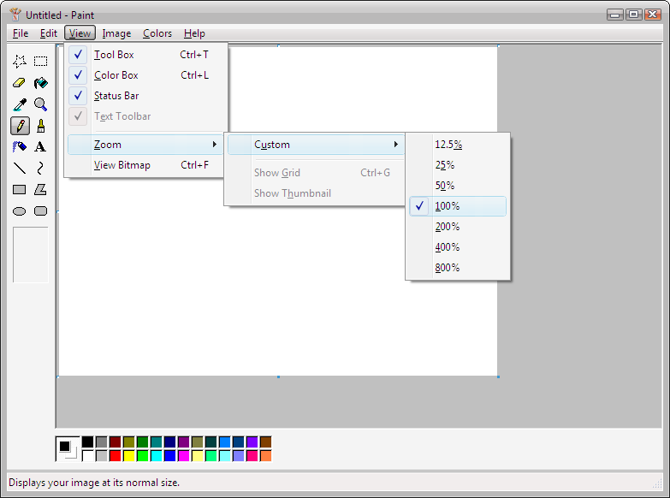
Task: Set zoom to 50%
Action: (458, 186)
